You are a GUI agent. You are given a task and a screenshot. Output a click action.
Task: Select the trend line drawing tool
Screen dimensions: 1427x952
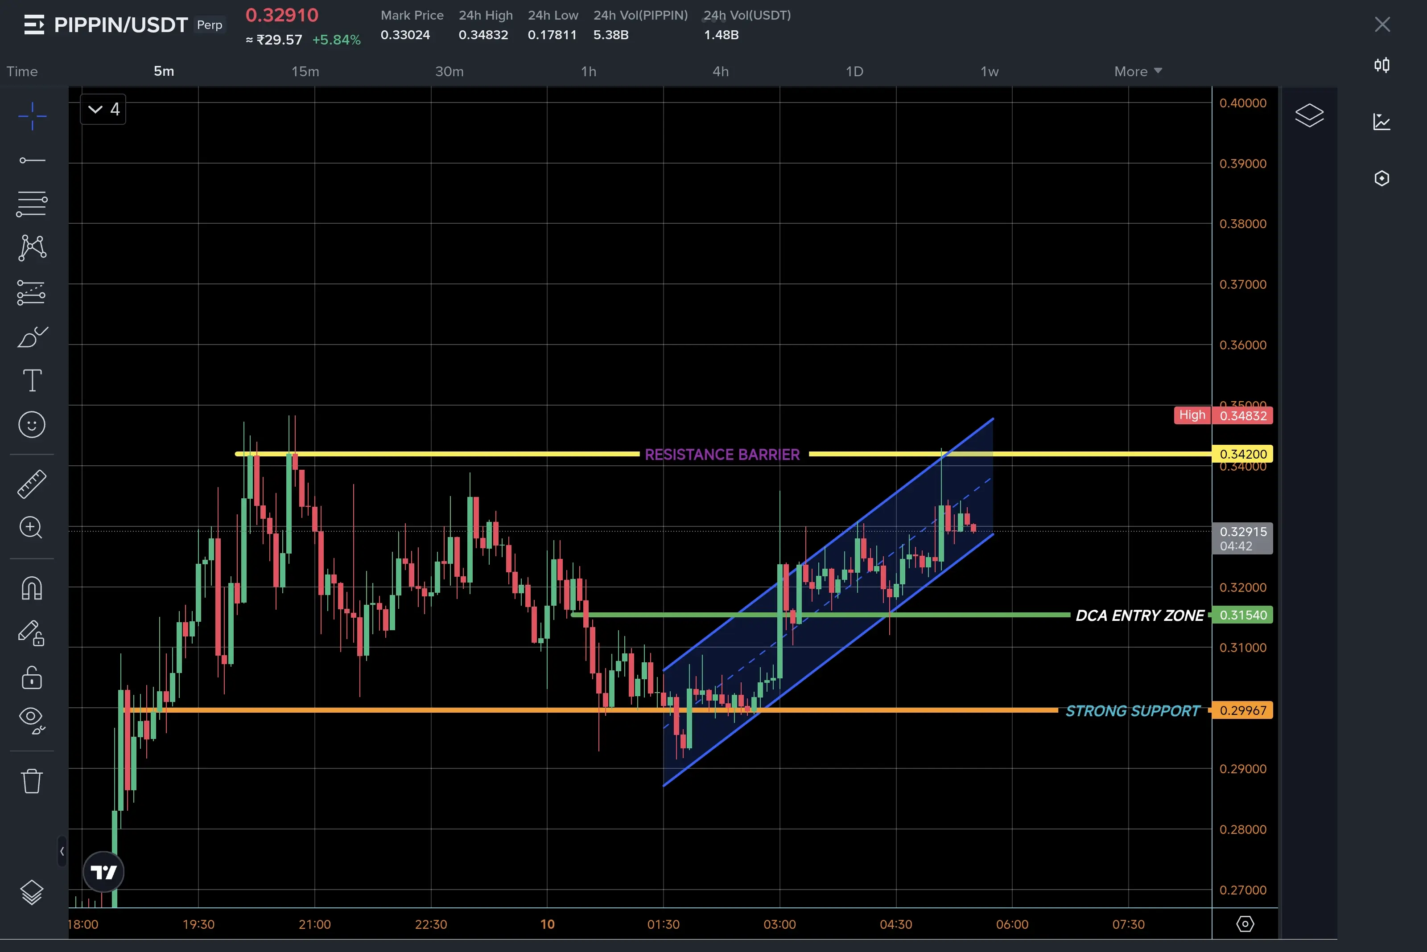(32, 160)
